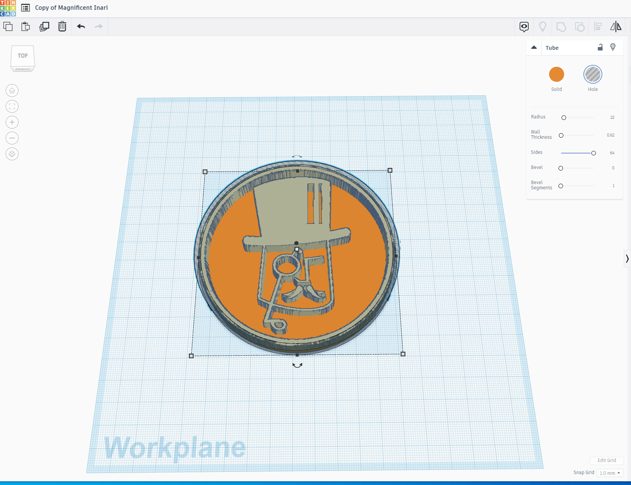Click the Paste icon in toolbar
631x485 pixels.
pyautogui.click(x=26, y=26)
